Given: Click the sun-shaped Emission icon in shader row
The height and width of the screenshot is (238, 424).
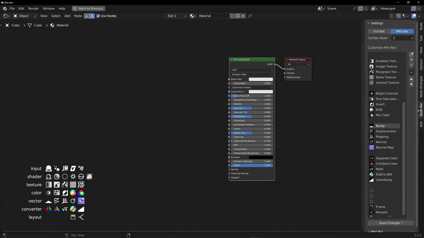Looking at the screenshot, I should (73, 176).
